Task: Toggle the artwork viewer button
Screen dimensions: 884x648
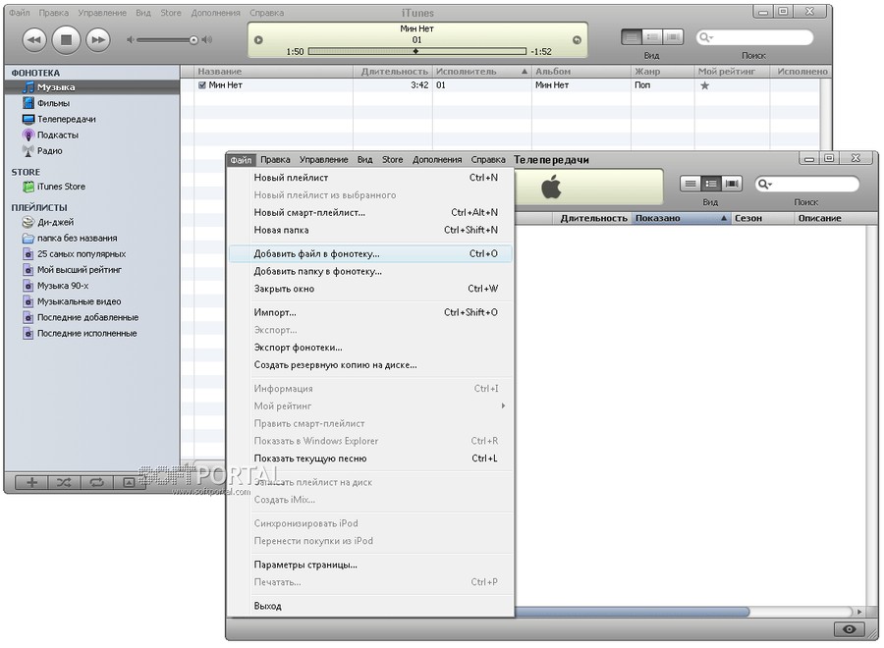Action: coord(129,482)
